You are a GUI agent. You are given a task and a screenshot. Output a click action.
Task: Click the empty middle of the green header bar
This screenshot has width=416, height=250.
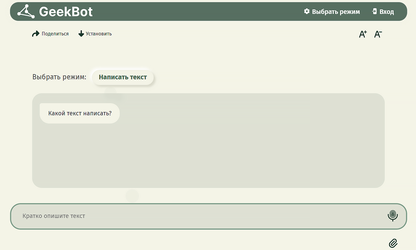tap(197, 12)
